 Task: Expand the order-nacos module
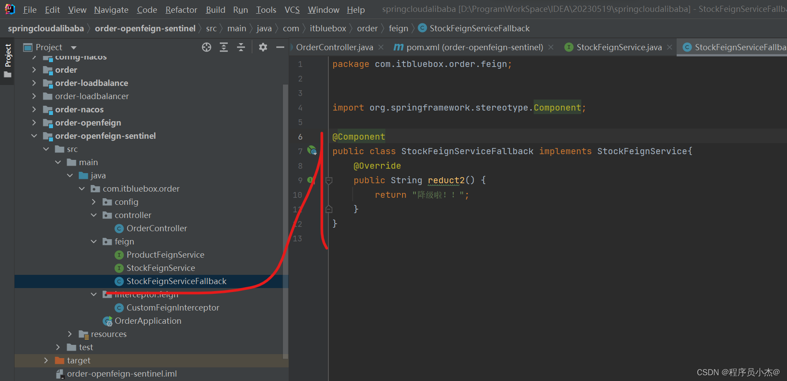pyautogui.click(x=34, y=109)
